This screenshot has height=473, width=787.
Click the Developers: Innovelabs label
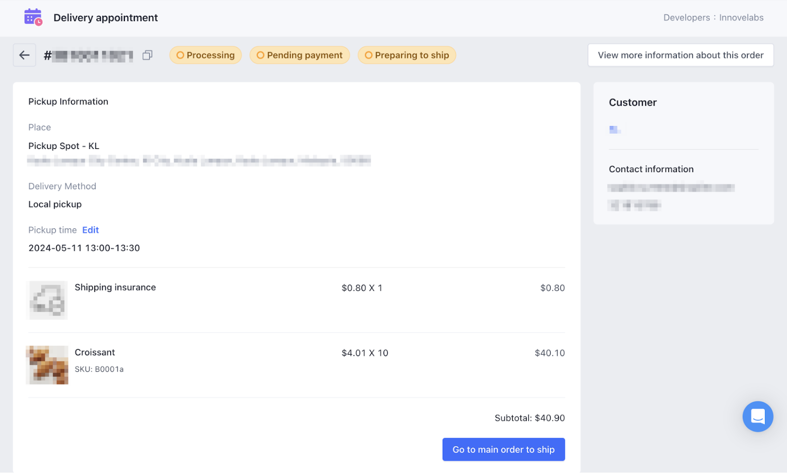(713, 18)
